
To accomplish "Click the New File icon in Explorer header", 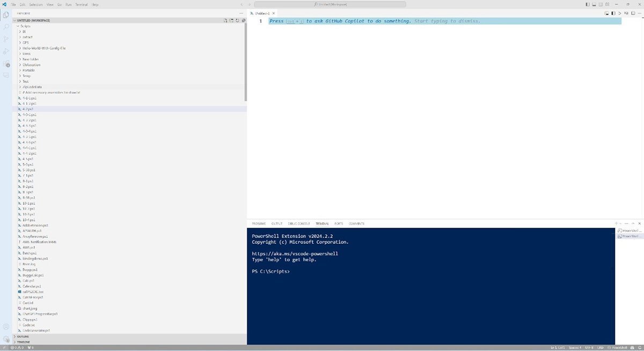I will tap(226, 20).
